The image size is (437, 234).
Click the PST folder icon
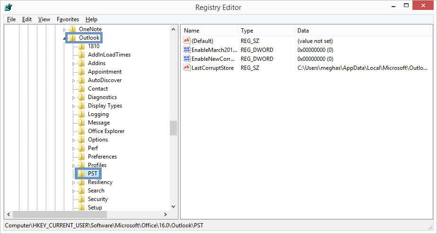[x=82, y=174]
